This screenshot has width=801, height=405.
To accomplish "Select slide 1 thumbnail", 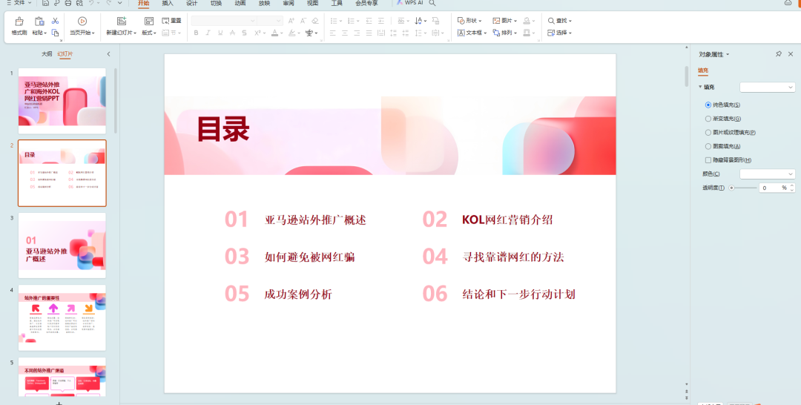I will point(62,101).
